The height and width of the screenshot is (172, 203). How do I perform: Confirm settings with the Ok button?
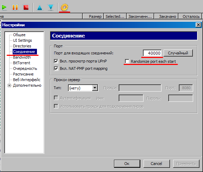click(127, 164)
